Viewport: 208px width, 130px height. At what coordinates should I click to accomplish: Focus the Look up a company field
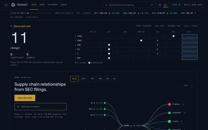click(40, 107)
